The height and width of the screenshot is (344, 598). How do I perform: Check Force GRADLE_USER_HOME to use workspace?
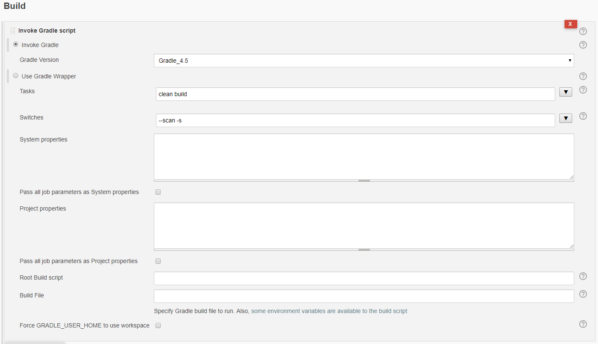158,325
